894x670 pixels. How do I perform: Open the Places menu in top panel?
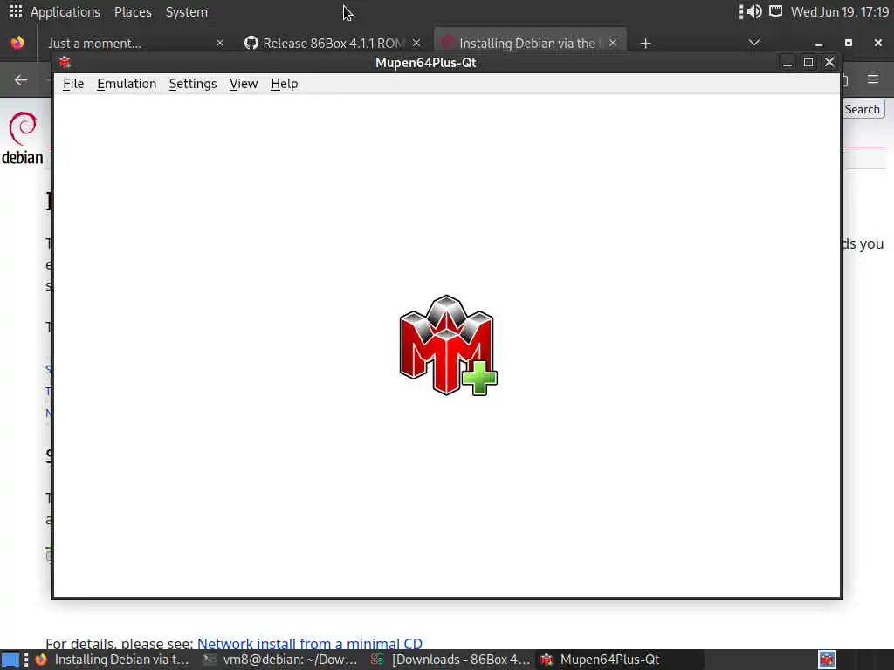pyautogui.click(x=133, y=12)
